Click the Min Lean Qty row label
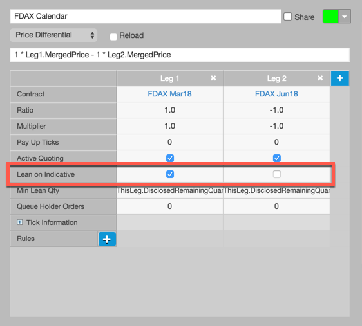The height and width of the screenshot is (326, 362). tap(38, 190)
